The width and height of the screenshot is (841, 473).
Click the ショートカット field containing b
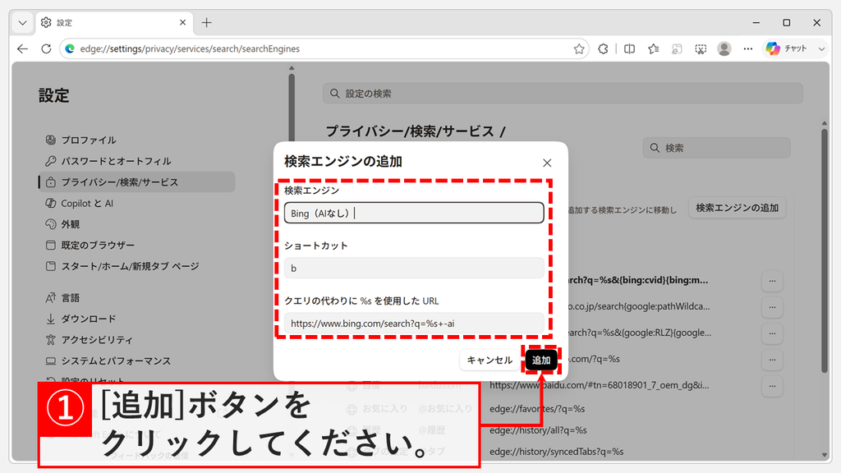click(x=414, y=268)
